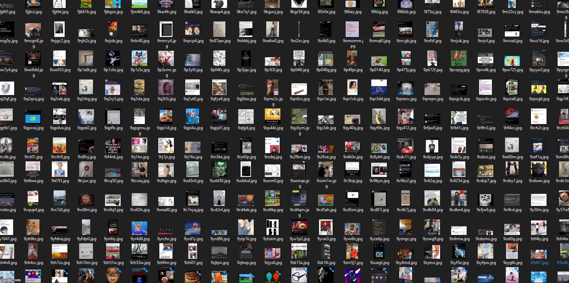Select the 9jkgzo.jpg file thumbnail
The height and width of the screenshot is (283, 569).
[x=113, y=5]
